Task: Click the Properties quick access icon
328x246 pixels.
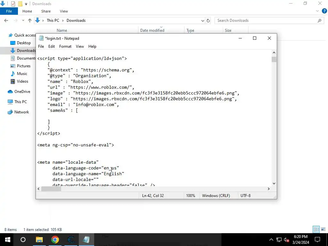Action: click(x=13, y=4)
